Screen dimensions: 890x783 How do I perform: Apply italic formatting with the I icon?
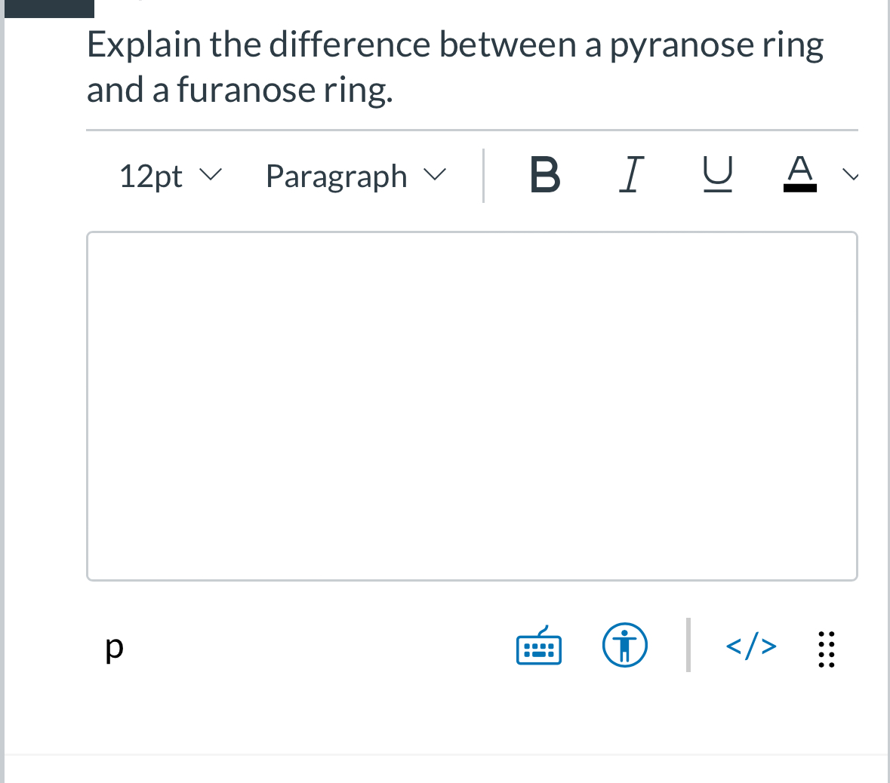coord(632,175)
